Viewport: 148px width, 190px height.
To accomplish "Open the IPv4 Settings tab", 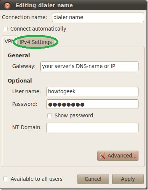I will [x=35, y=42].
